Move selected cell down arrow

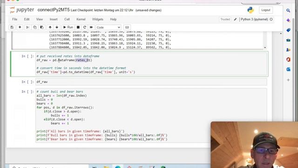(57, 27)
